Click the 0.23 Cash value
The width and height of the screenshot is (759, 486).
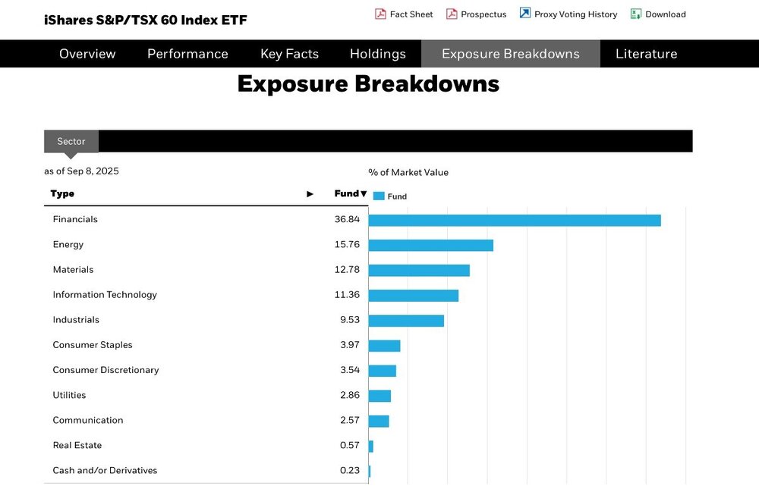pos(350,471)
